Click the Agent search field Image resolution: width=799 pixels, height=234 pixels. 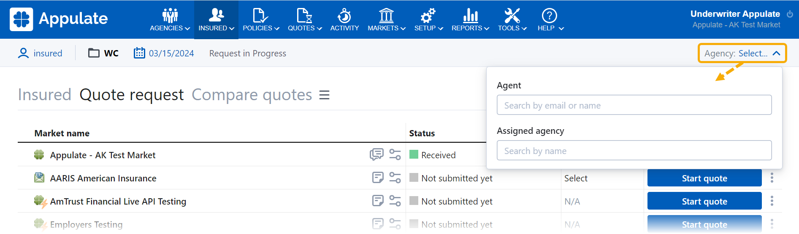click(x=634, y=105)
